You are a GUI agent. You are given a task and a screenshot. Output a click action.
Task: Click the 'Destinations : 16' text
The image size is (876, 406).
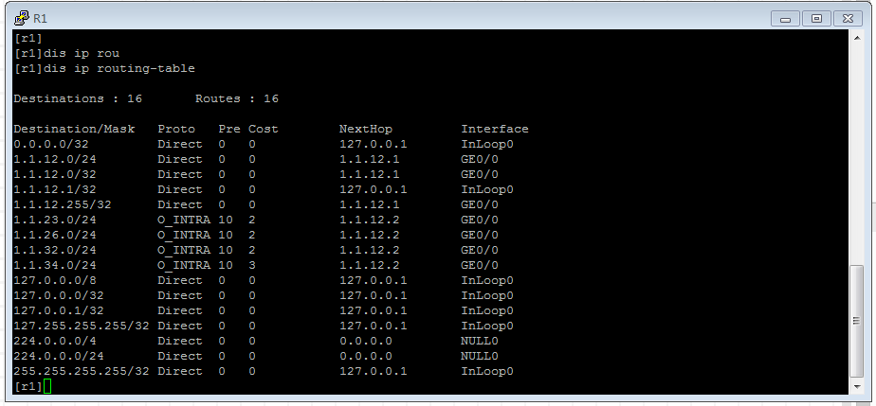78,98
